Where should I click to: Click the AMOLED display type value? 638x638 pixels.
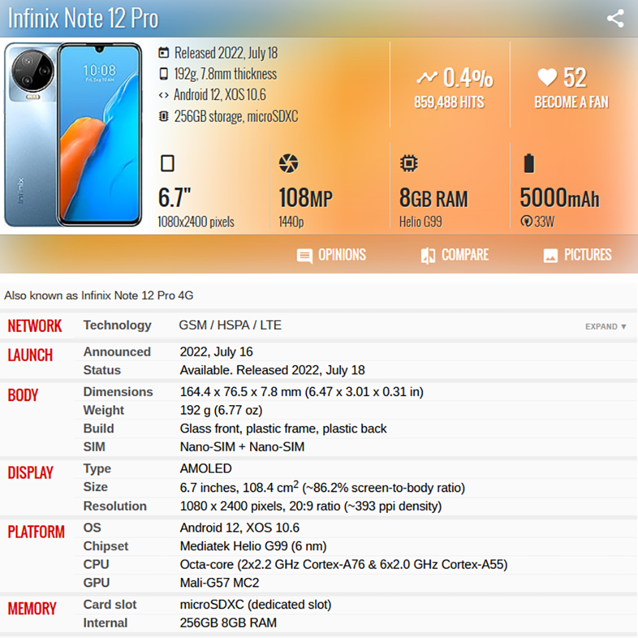point(206,468)
